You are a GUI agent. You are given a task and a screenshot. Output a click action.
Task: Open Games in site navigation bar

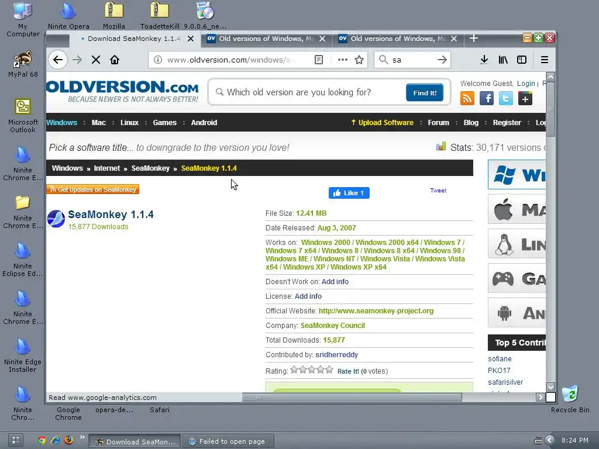coord(164,123)
